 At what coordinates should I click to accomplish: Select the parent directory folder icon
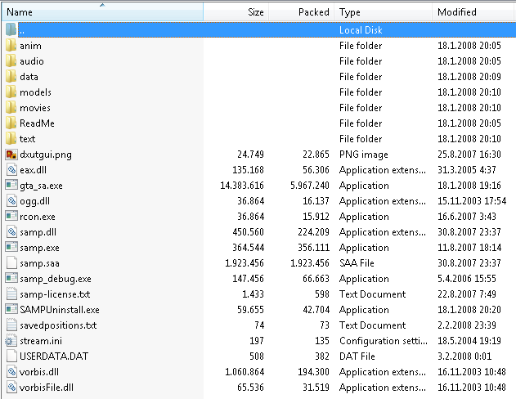(11, 29)
